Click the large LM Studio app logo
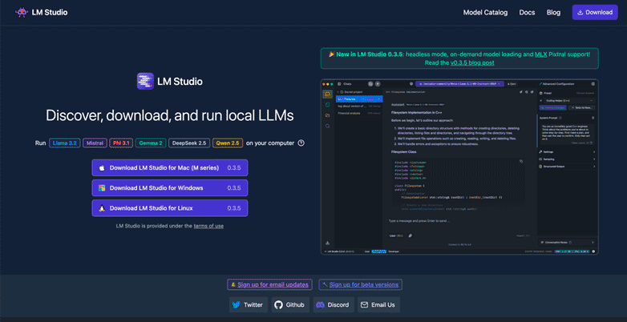Viewport: 627px width, 322px height. [x=145, y=81]
